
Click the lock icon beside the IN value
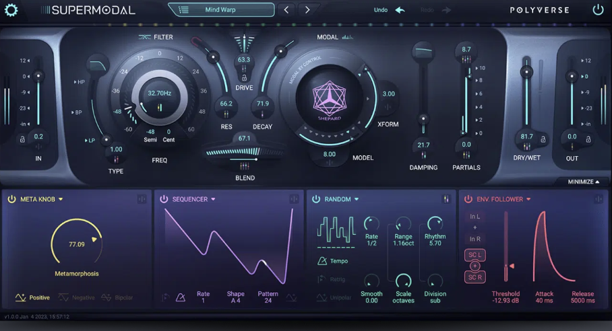tap(22, 139)
